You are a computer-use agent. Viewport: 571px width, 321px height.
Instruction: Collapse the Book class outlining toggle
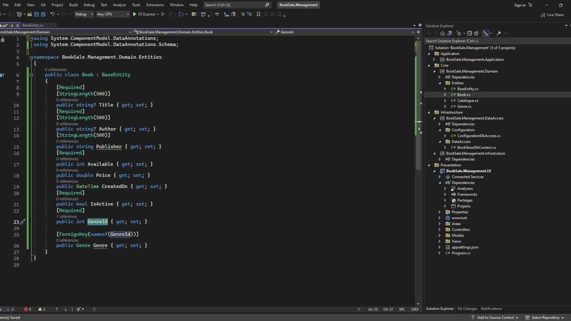coord(31,75)
